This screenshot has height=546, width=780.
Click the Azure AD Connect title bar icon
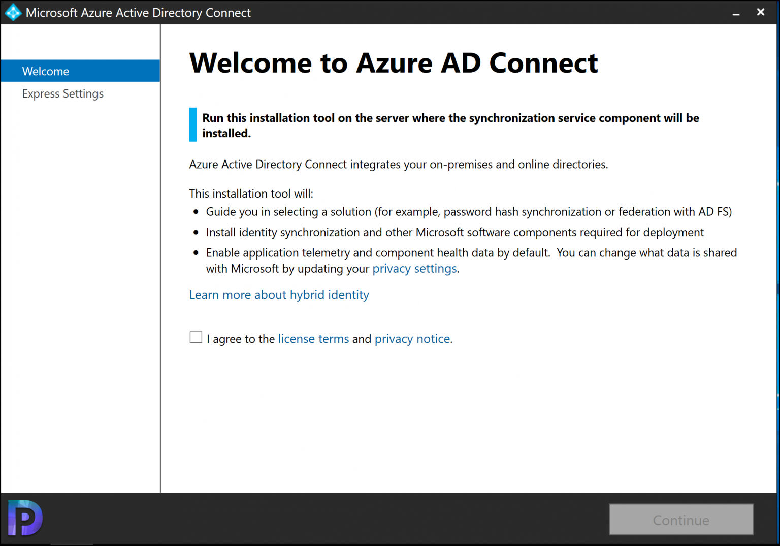[13, 12]
